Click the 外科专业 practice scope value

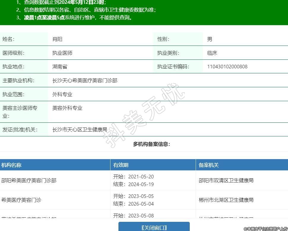coord(62,94)
